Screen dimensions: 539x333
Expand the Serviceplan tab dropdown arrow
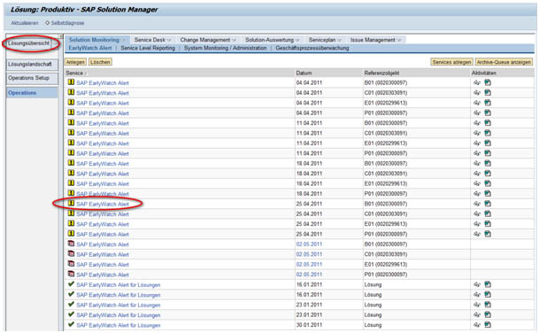pos(339,40)
